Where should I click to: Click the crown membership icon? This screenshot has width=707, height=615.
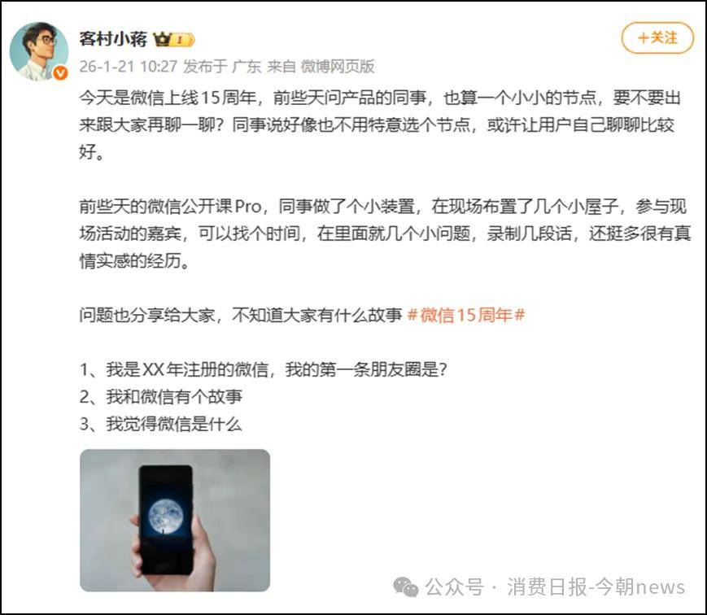tap(161, 39)
